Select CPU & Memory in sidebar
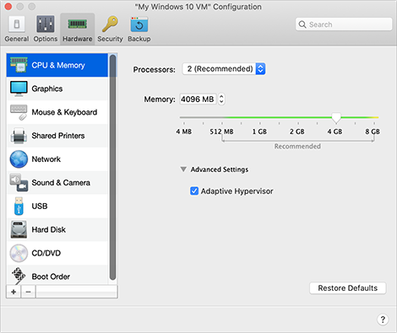The width and height of the screenshot is (397, 333). coord(57,65)
